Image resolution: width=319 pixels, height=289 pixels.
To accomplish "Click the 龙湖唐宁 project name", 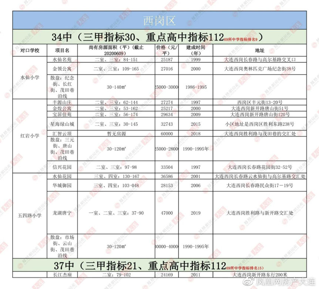I will [x=63, y=214].
